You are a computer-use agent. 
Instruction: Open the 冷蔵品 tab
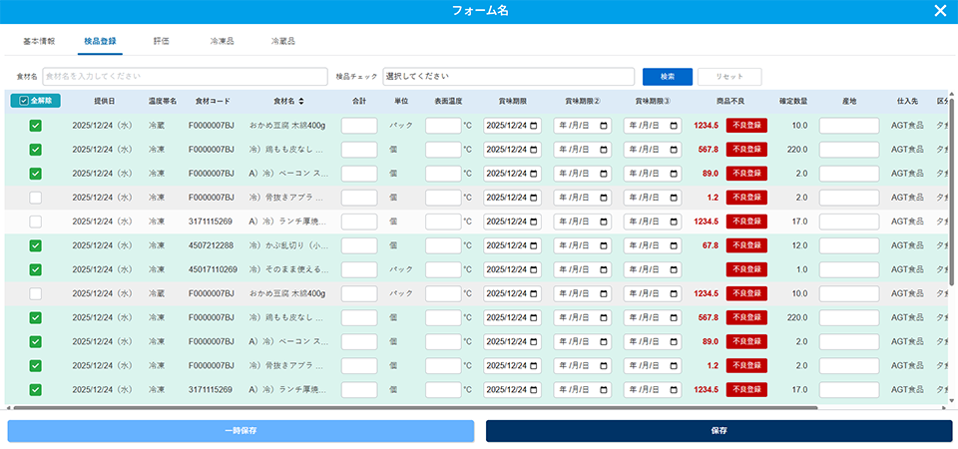pyautogui.click(x=282, y=42)
